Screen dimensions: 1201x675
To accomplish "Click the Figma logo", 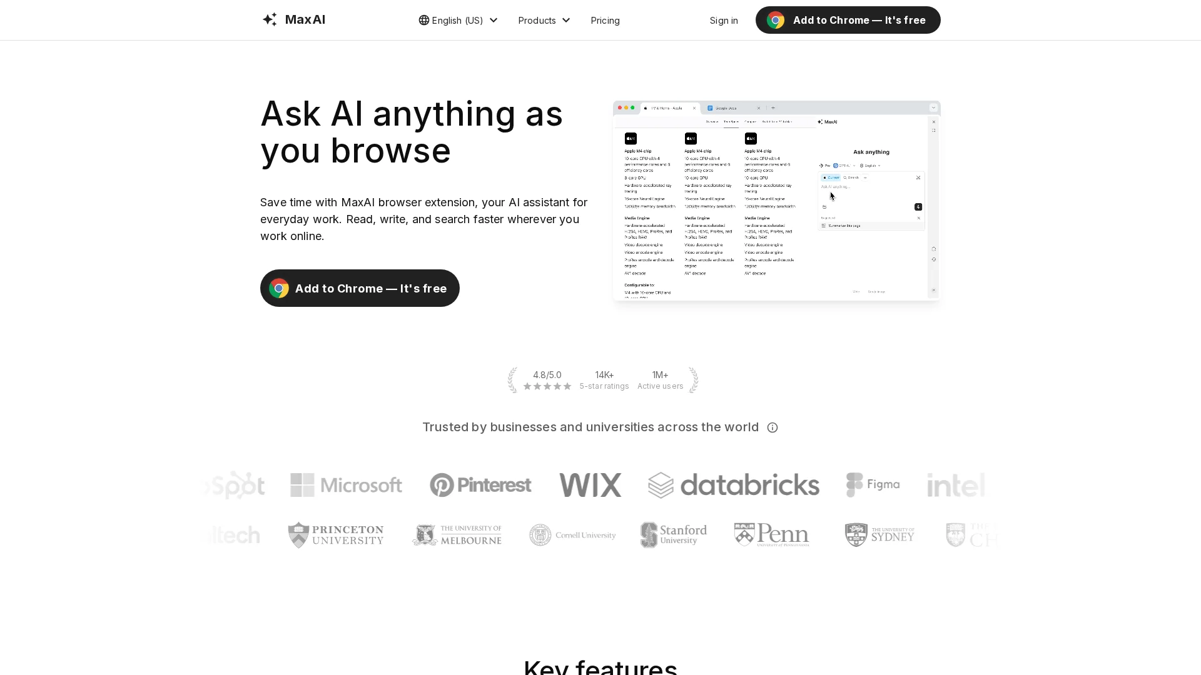I will (x=873, y=484).
